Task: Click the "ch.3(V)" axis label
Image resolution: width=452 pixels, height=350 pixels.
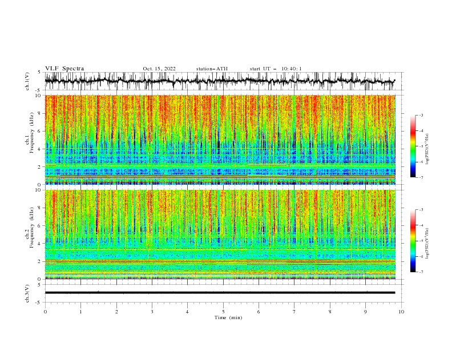Action: click(x=27, y=293)
